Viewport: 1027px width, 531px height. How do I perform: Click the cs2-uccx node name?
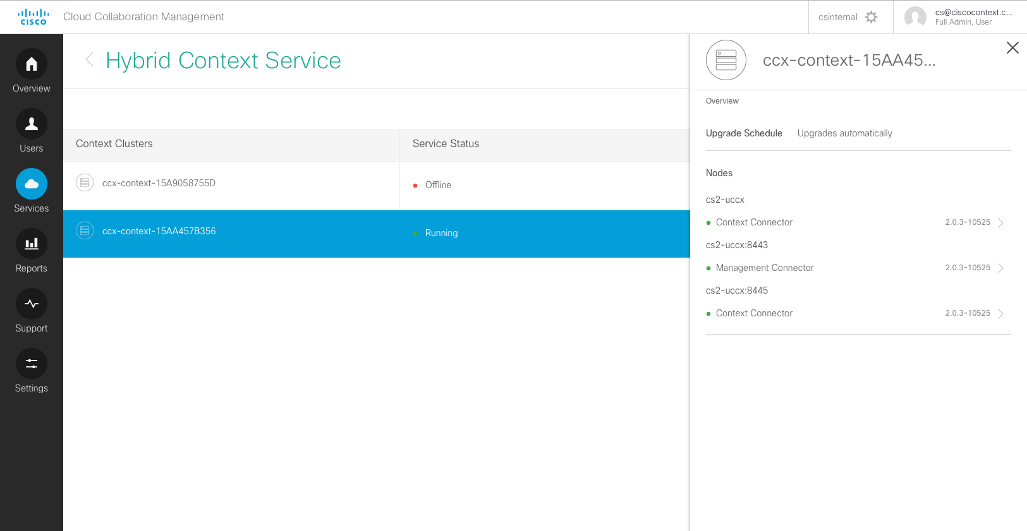(x=725, y=200)
